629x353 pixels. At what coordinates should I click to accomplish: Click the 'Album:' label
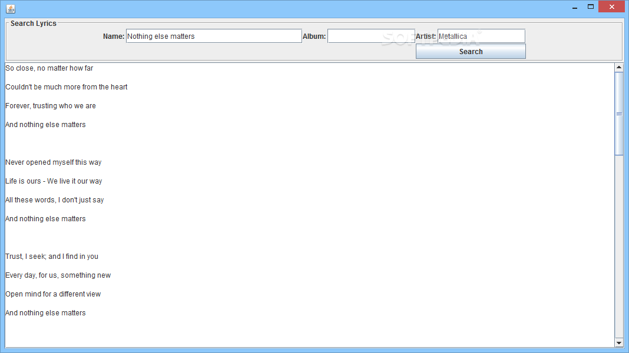coord(314,36)
